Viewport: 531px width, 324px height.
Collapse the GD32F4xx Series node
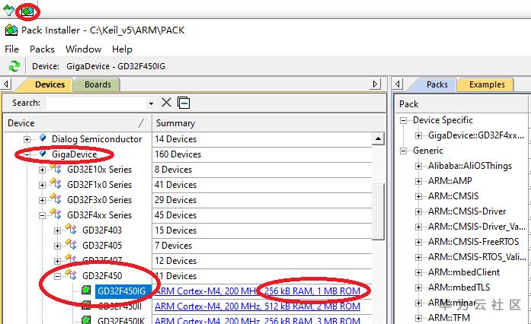tap(42, 215)
